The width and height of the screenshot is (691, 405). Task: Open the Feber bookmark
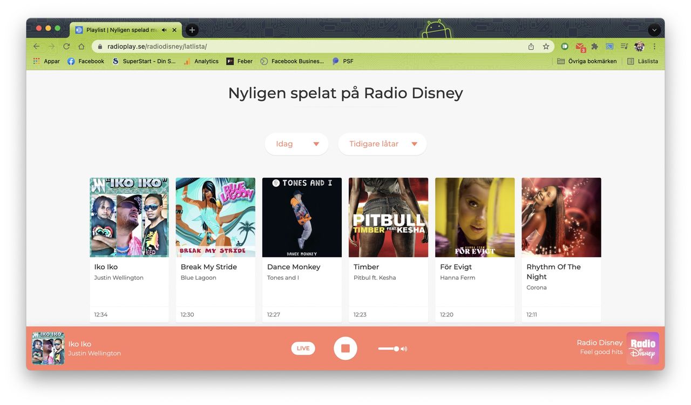point(239,61)
